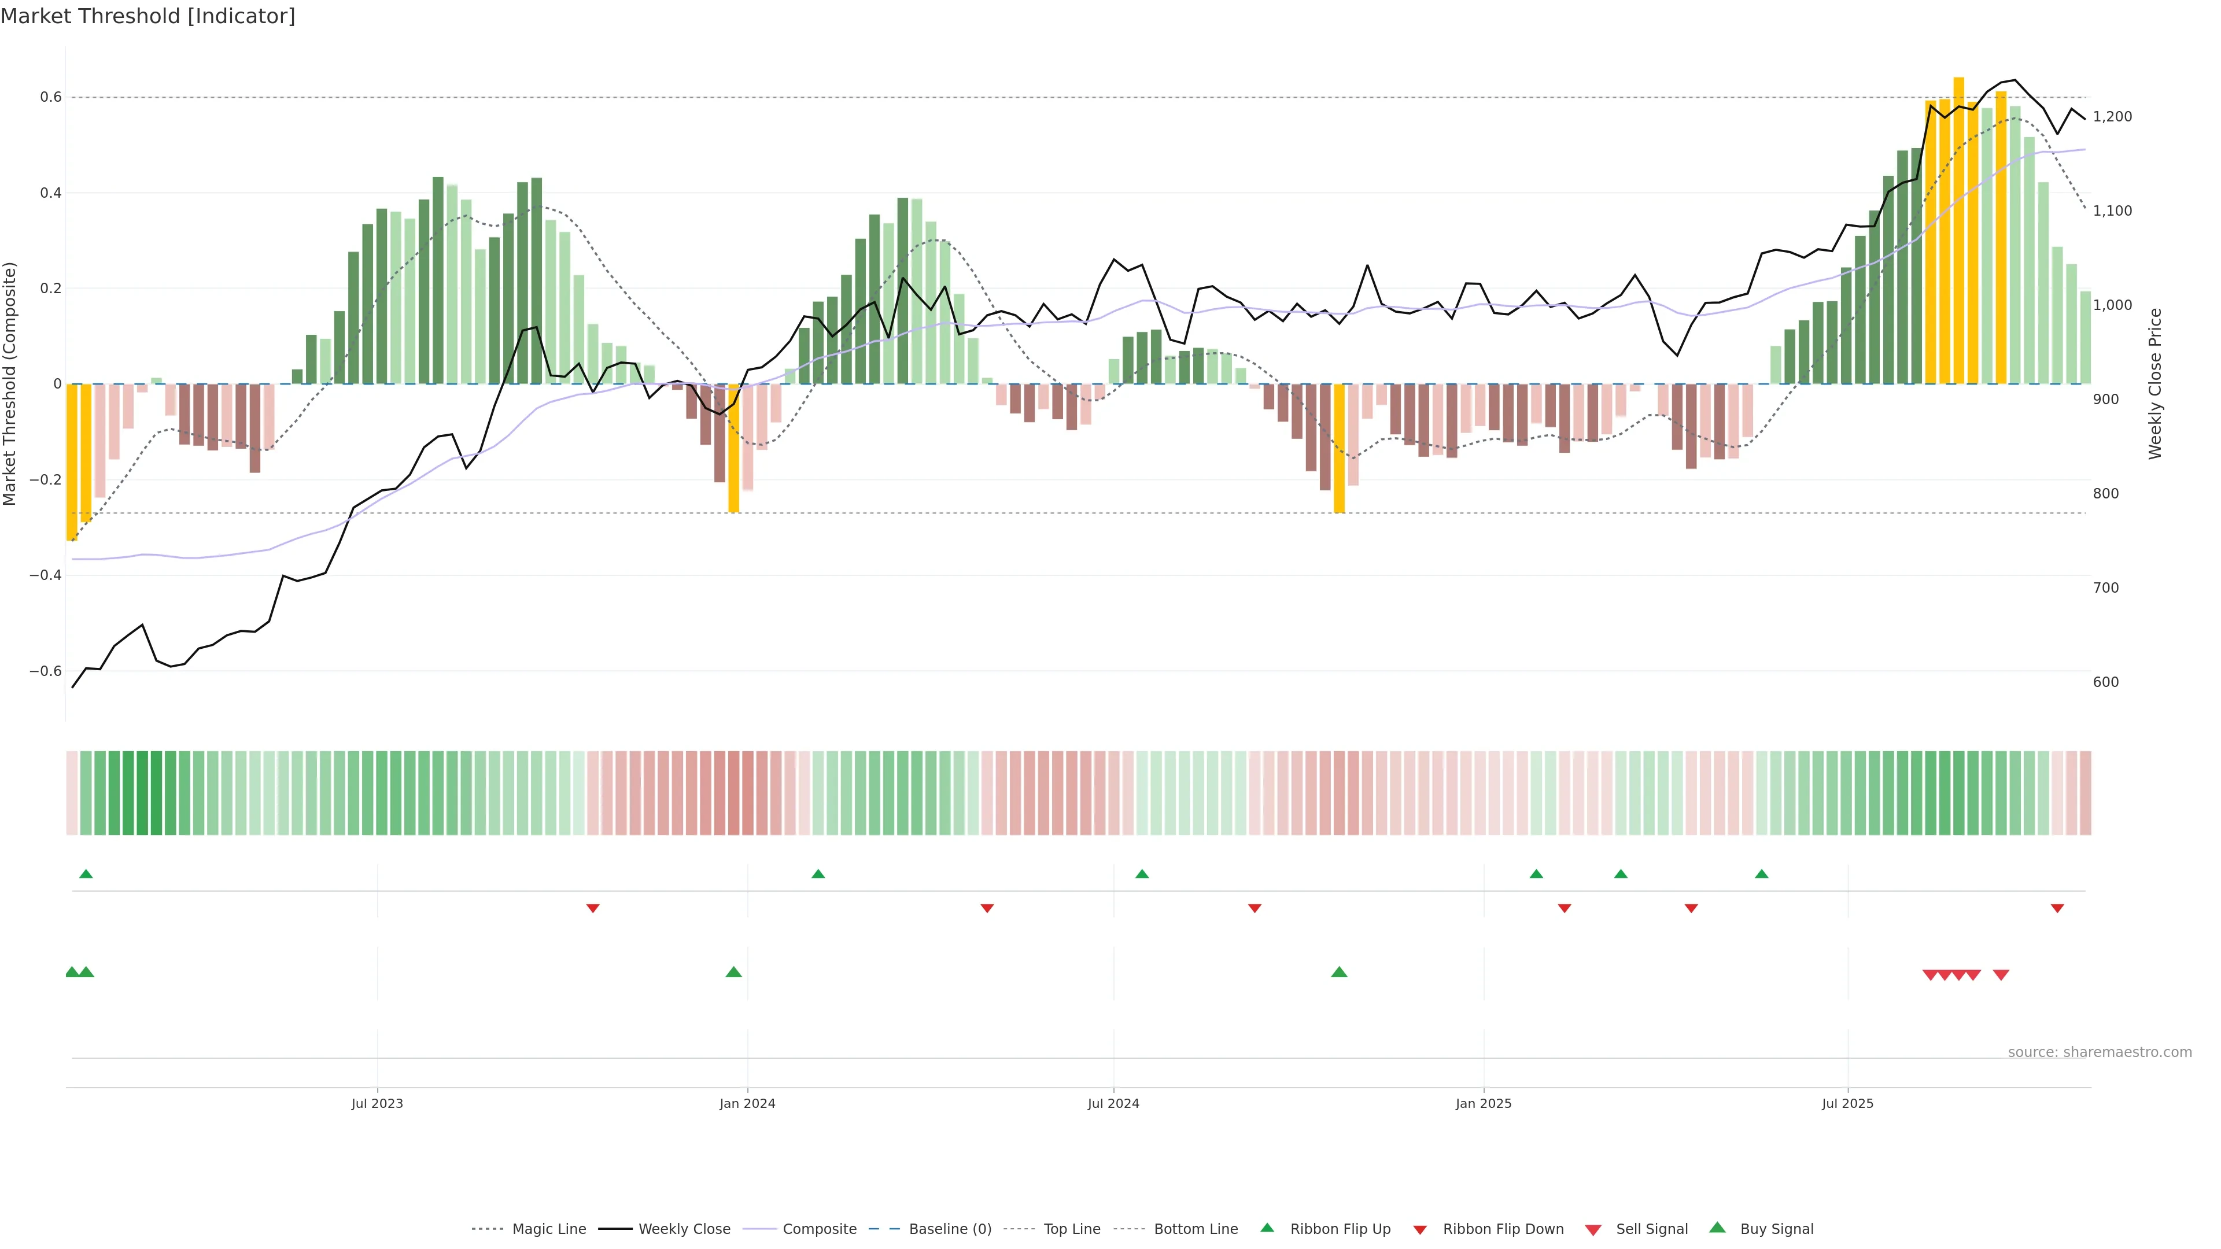The width and height of the screenshot is (2221, 1249).
Task: Click the Jul 2024 axis label
Action: coord(1113,1103)
